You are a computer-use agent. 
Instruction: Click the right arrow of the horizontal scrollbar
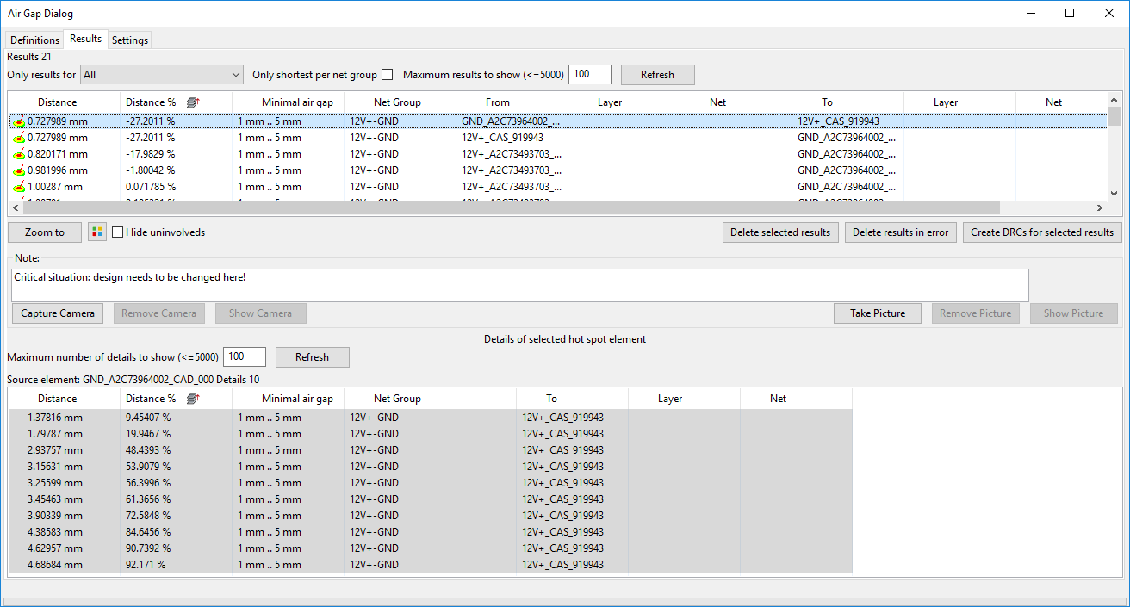1099,208
